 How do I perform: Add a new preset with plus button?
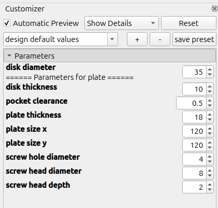(x=137, y=39)
